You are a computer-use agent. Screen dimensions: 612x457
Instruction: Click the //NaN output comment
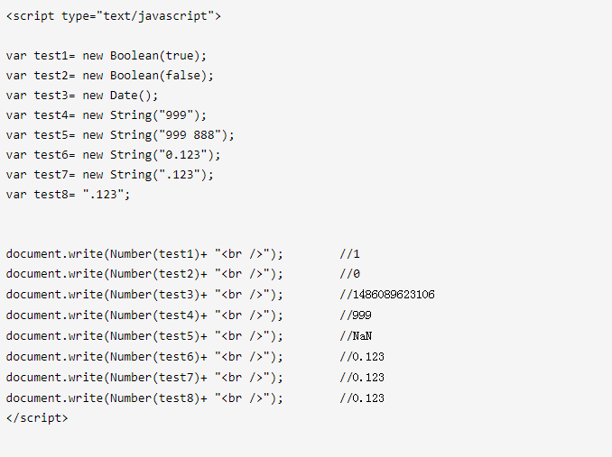tap(356, 336)
